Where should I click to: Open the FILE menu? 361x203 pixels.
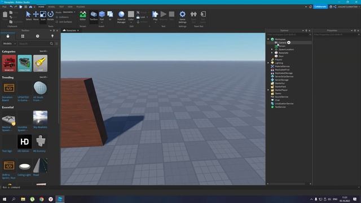tap(5, 7)
